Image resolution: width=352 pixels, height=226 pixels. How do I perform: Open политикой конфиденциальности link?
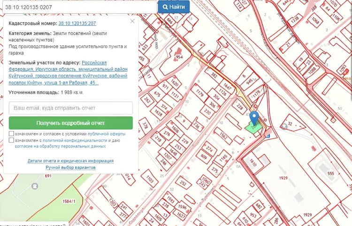(x=75, y=140)
